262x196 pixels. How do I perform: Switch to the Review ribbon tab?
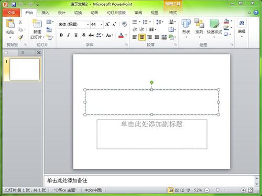138,13
